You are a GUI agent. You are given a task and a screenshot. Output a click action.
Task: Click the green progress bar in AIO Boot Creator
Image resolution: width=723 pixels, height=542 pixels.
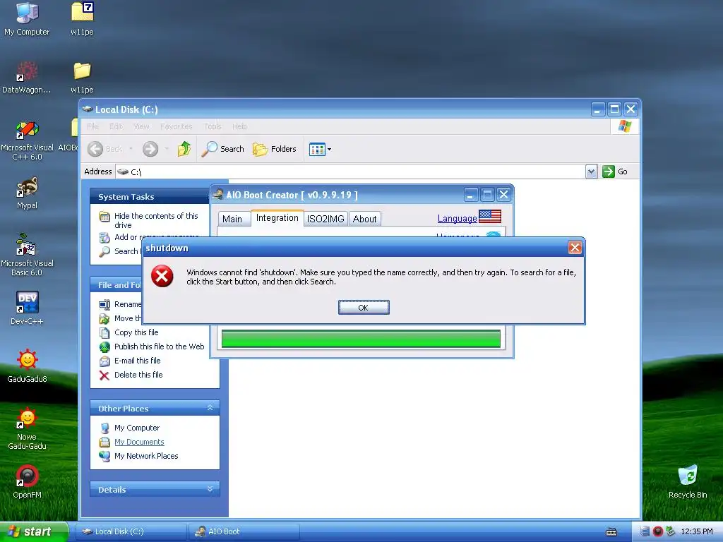[x=361, y=339]
